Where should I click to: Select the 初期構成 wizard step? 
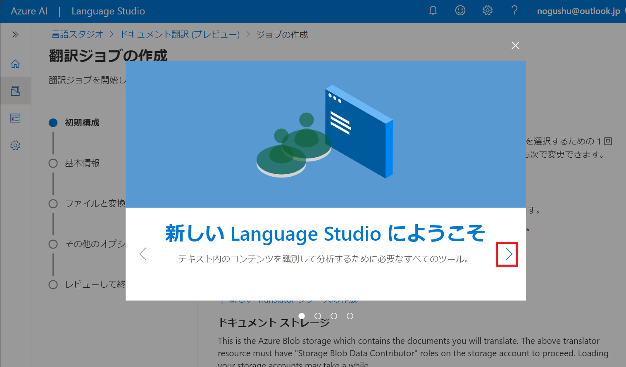[74, 123]
